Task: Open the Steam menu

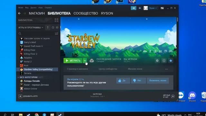Action: pyautogui.click(x=21, y=8)
